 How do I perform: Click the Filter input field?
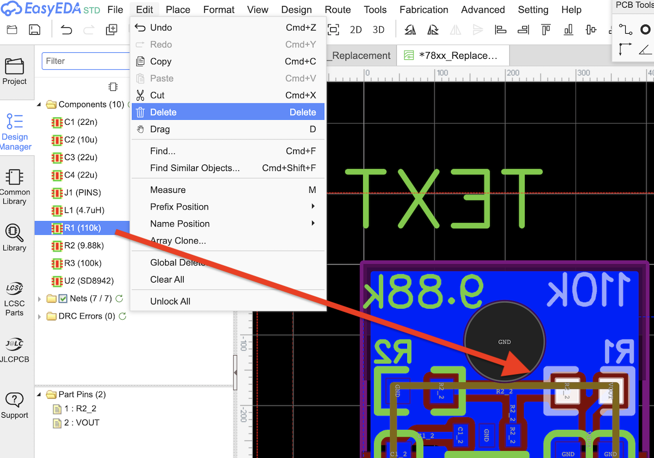point(86,61)
